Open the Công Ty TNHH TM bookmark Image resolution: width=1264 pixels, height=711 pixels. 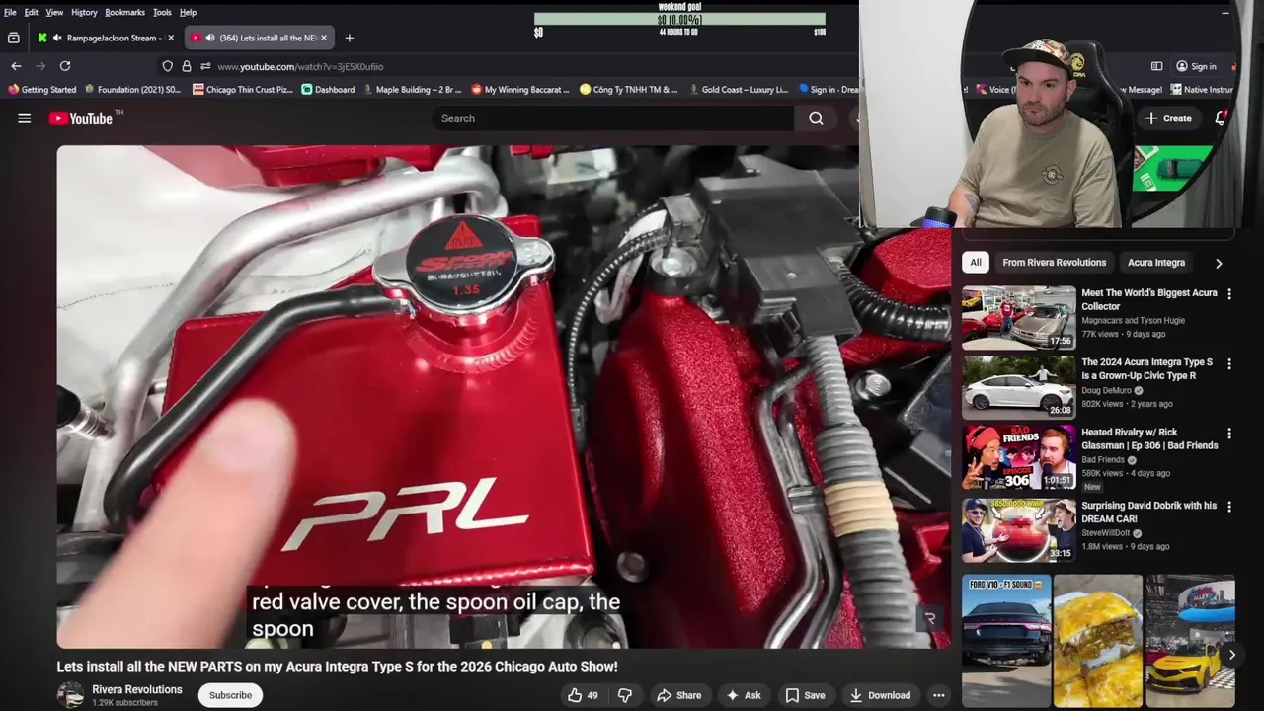click(629, 89)
